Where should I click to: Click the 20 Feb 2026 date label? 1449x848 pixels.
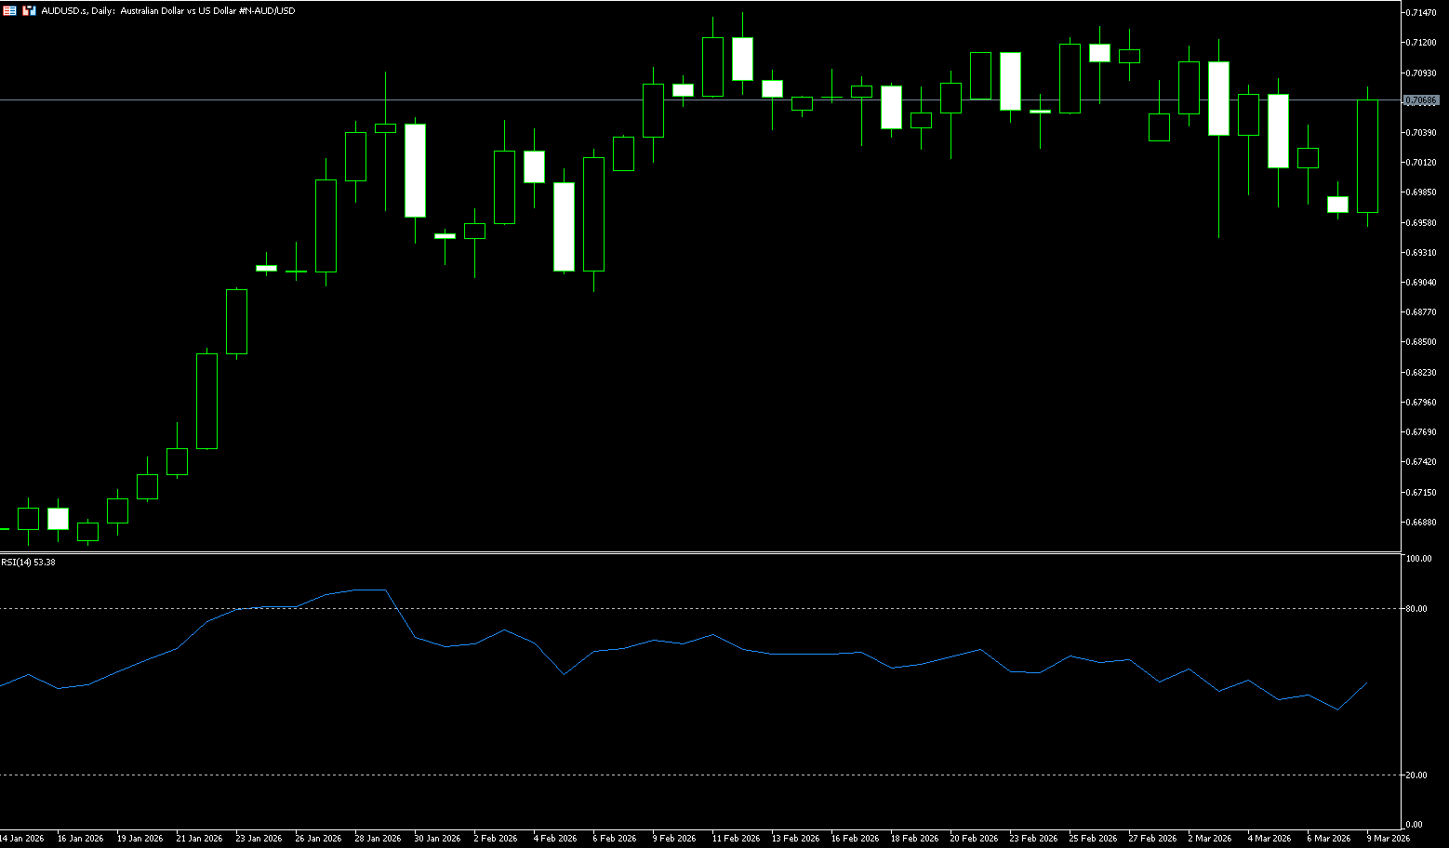974,839
